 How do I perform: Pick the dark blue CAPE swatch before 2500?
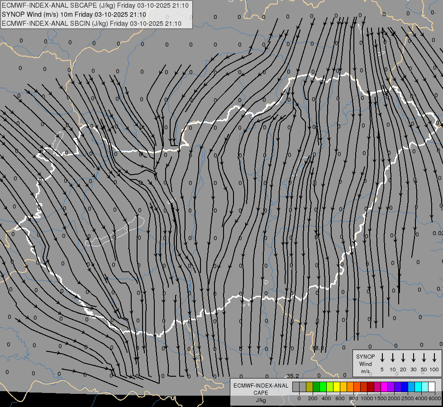(x=405, y=387)
